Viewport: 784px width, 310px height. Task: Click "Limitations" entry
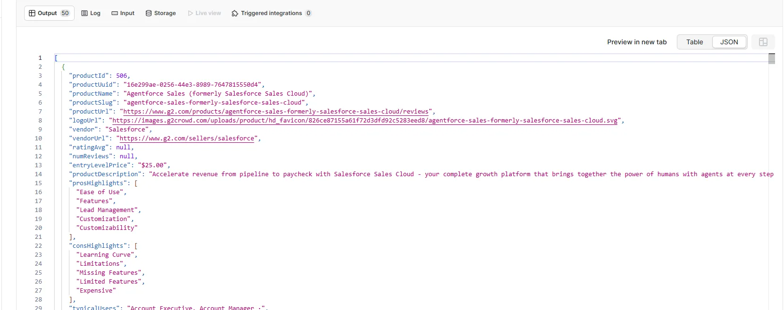coord(100,264)
